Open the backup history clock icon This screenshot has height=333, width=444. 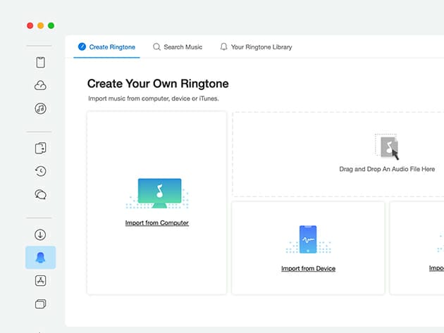pyautogui.click(x=40, y=171)
